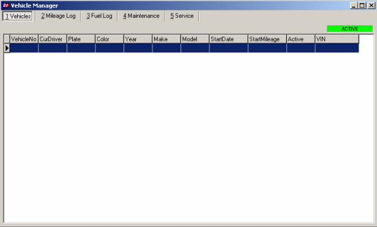
Task: Switch to the 1 Vehicles tab
Action: coord(18,16)
